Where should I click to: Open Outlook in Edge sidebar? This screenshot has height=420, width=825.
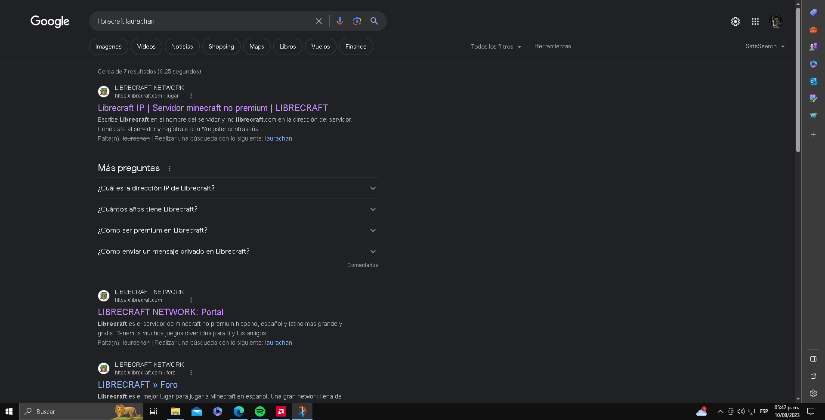point(813,81)
